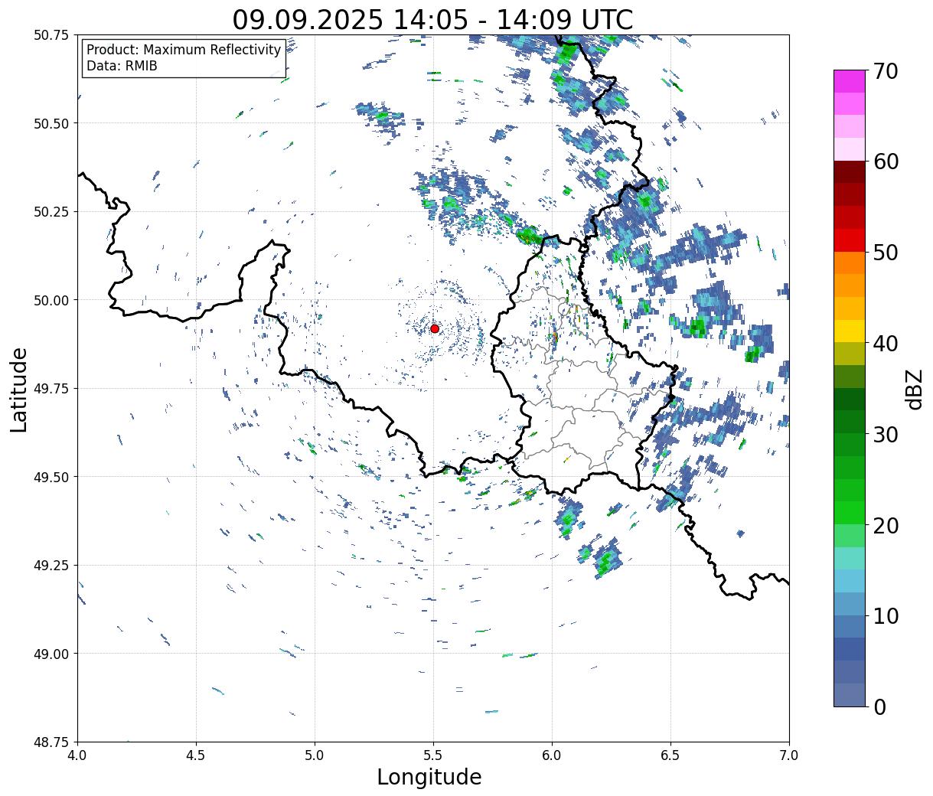
Task: Click the orange colorbar swatch below 50
Action: 850,263
